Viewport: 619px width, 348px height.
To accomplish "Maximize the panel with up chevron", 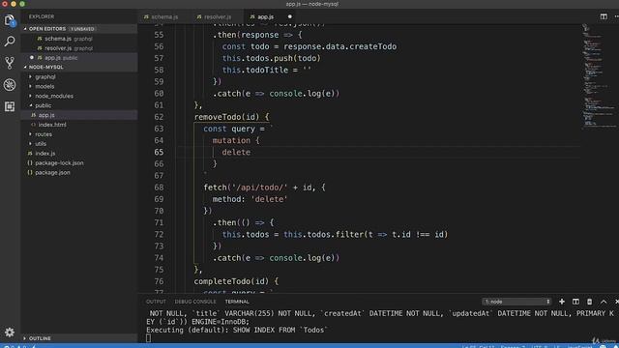I will [604, 302].
